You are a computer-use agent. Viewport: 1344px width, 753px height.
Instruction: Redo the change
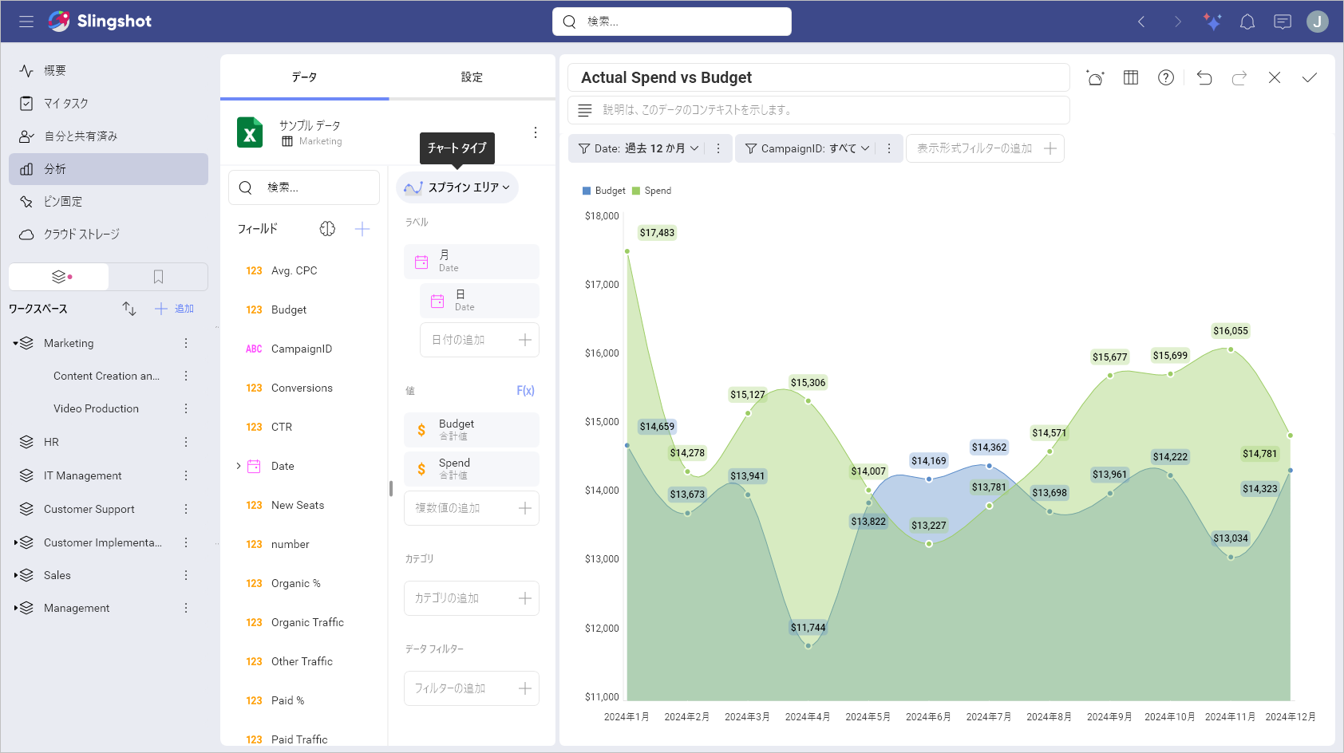[x=1239, y=77]
